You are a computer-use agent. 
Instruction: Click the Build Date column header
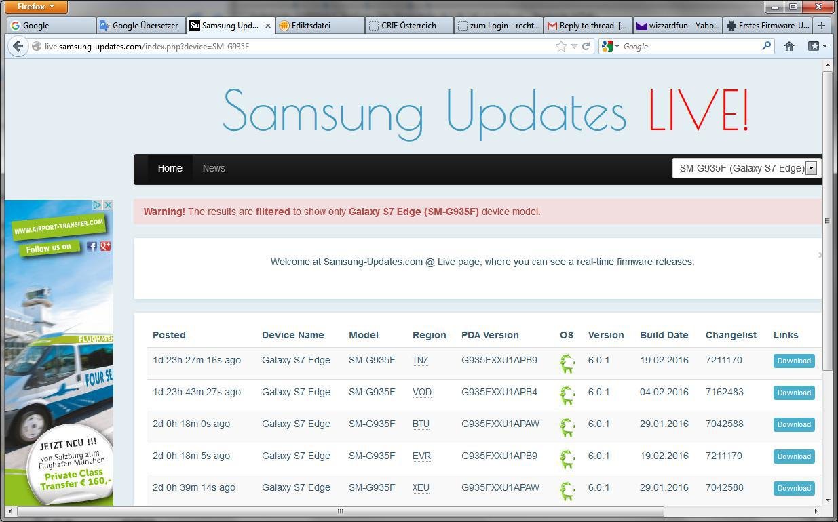pyautogui.click(x=664, y=335)
